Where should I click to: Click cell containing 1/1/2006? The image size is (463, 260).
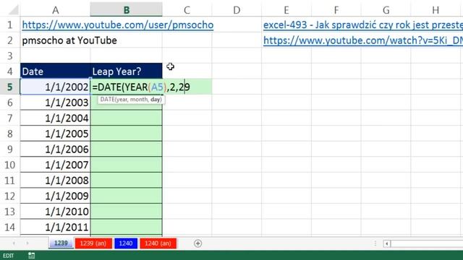(55, 149)
